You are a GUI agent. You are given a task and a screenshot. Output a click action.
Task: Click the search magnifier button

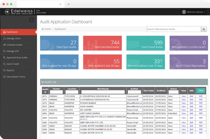204,29
